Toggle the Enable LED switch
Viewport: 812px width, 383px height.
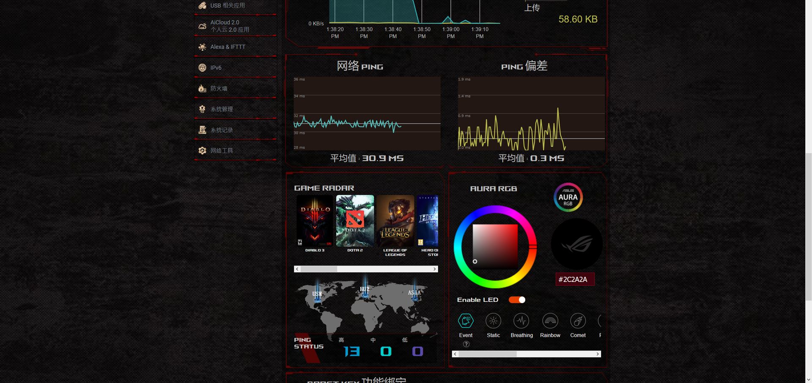tap(517, 300)
